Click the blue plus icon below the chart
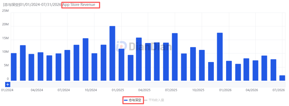Screen dimensions: 289x106 (7, 85)
